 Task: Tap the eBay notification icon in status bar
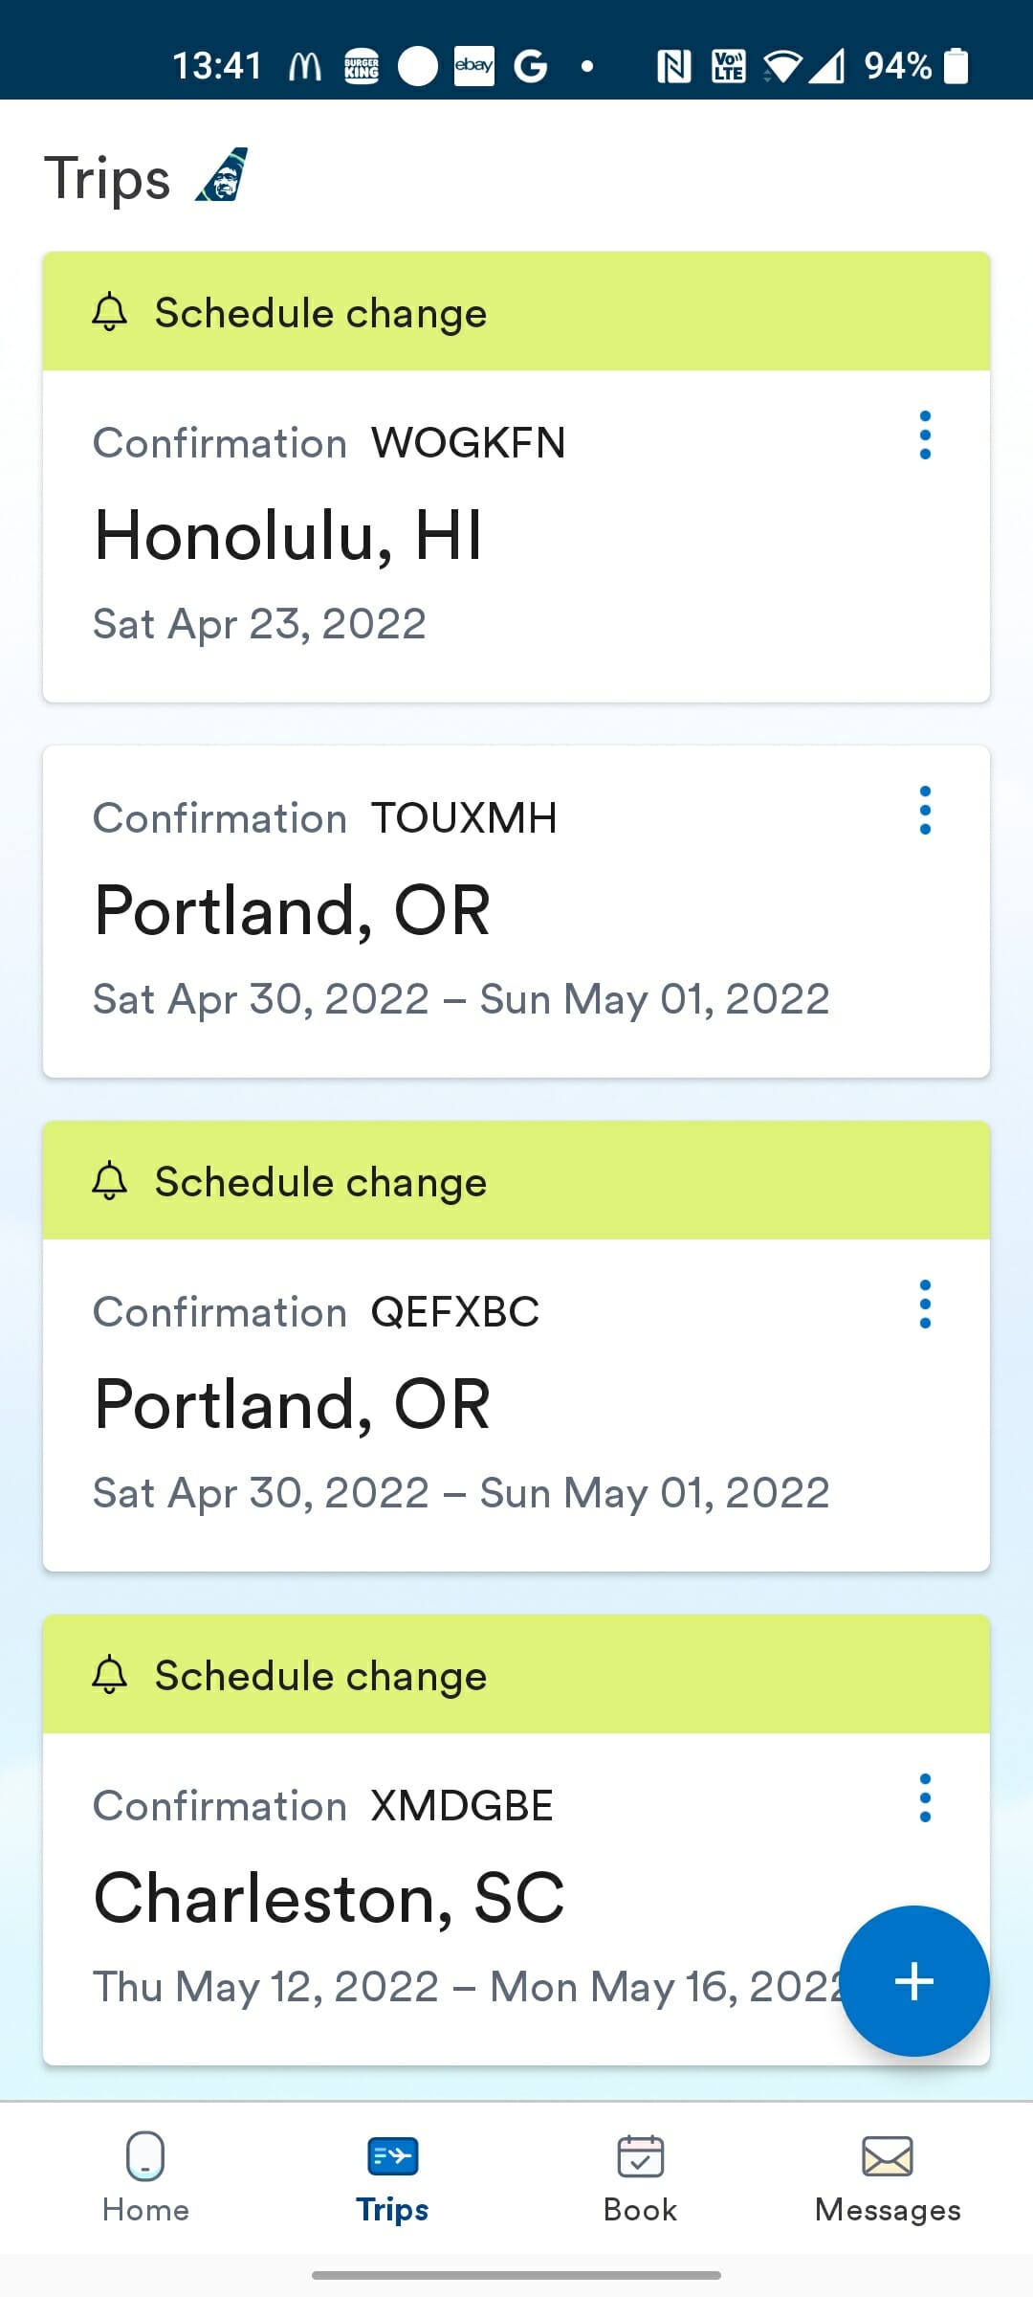pos(473,66)
